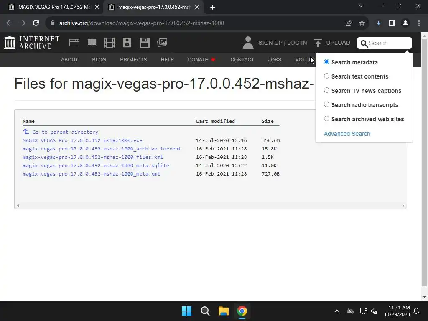
Task: Open Windows taskbar search
Action: 205,311
